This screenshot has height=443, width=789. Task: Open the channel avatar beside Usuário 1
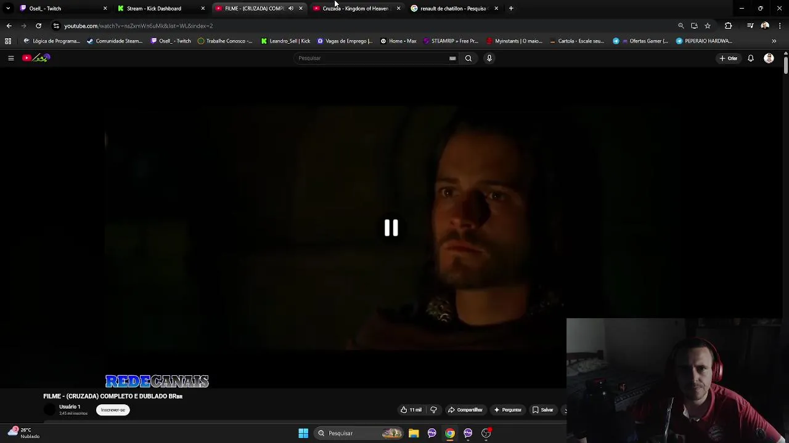pyautogui.click(x=49, y=410)
